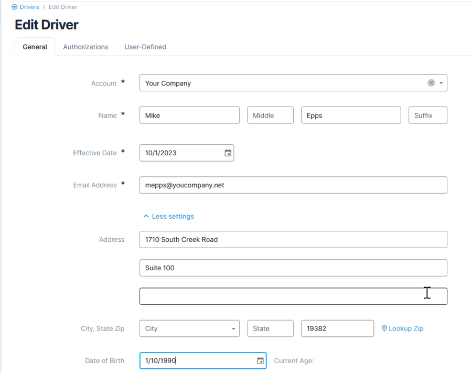The height and width of the screenshot is (372, 472).
Task: Click the Lookup Zip link
Action: [x=406, y=328]
